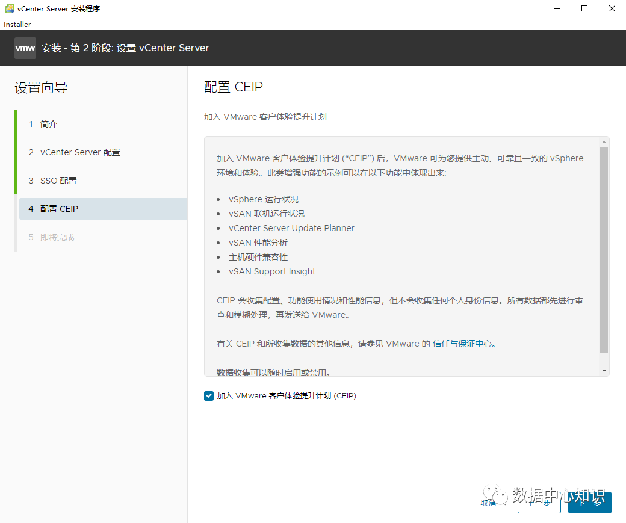Select step 4 配置 CEIP
This screenshot has height=523, width=626.
[103, 209]
